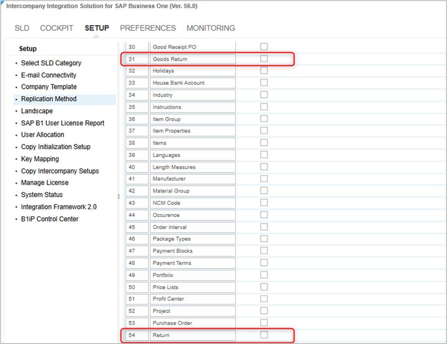Screen dimensions: 447x344
Task: Open the B1iP Control Center link
Action: tap(50, 219)
